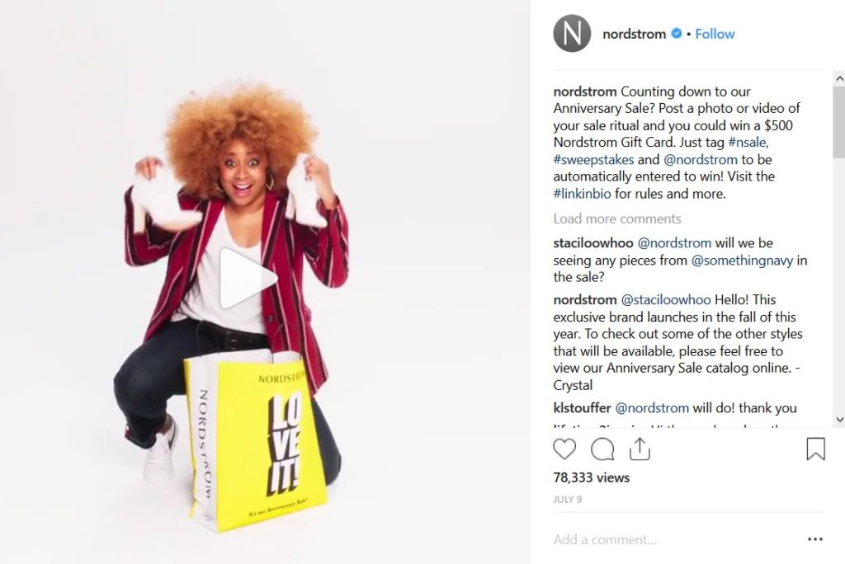This screenshot has height=564, width=845.
Task: Like the post with the heart icon
Action: (564, 449)
